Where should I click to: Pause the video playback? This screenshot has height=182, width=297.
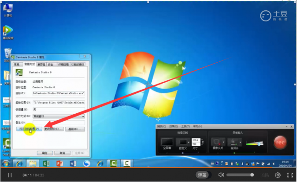10,175
